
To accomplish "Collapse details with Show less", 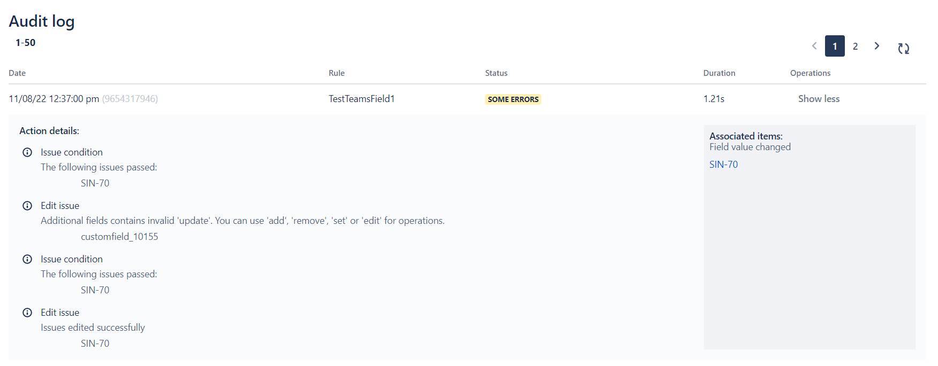I will click(x=819, y=99).
